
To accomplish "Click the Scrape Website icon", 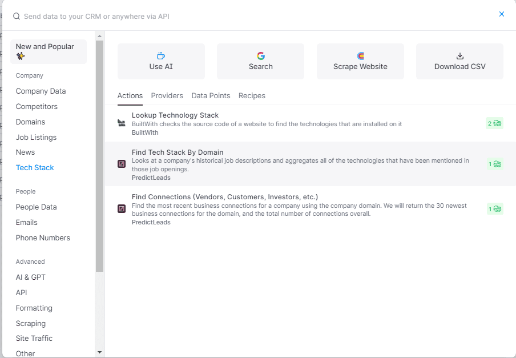I will coord(360,56).
